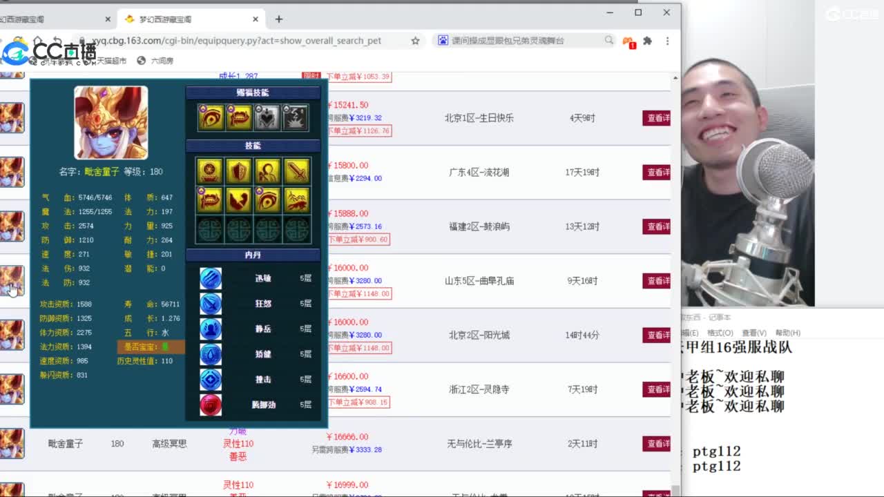
Task: Click the bookmark star in the address bar
Action: (x=415, y=41)
